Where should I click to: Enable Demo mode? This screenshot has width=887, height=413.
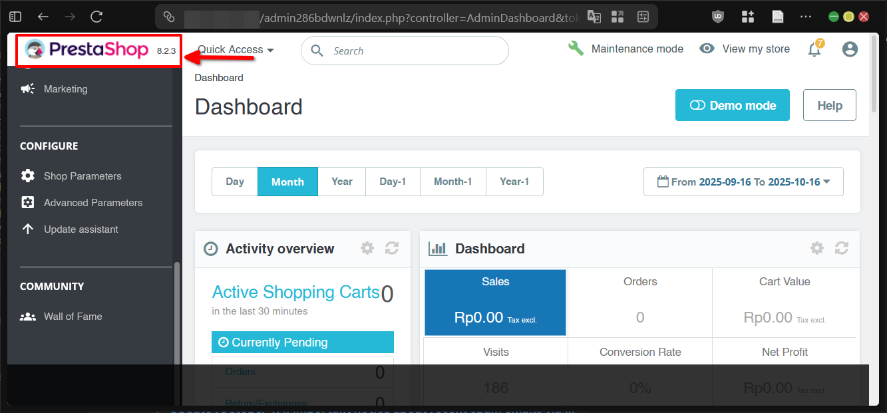click(x=732, y=105)
